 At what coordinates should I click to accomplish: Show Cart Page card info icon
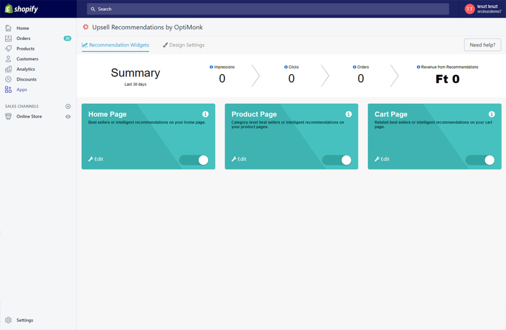491,114
